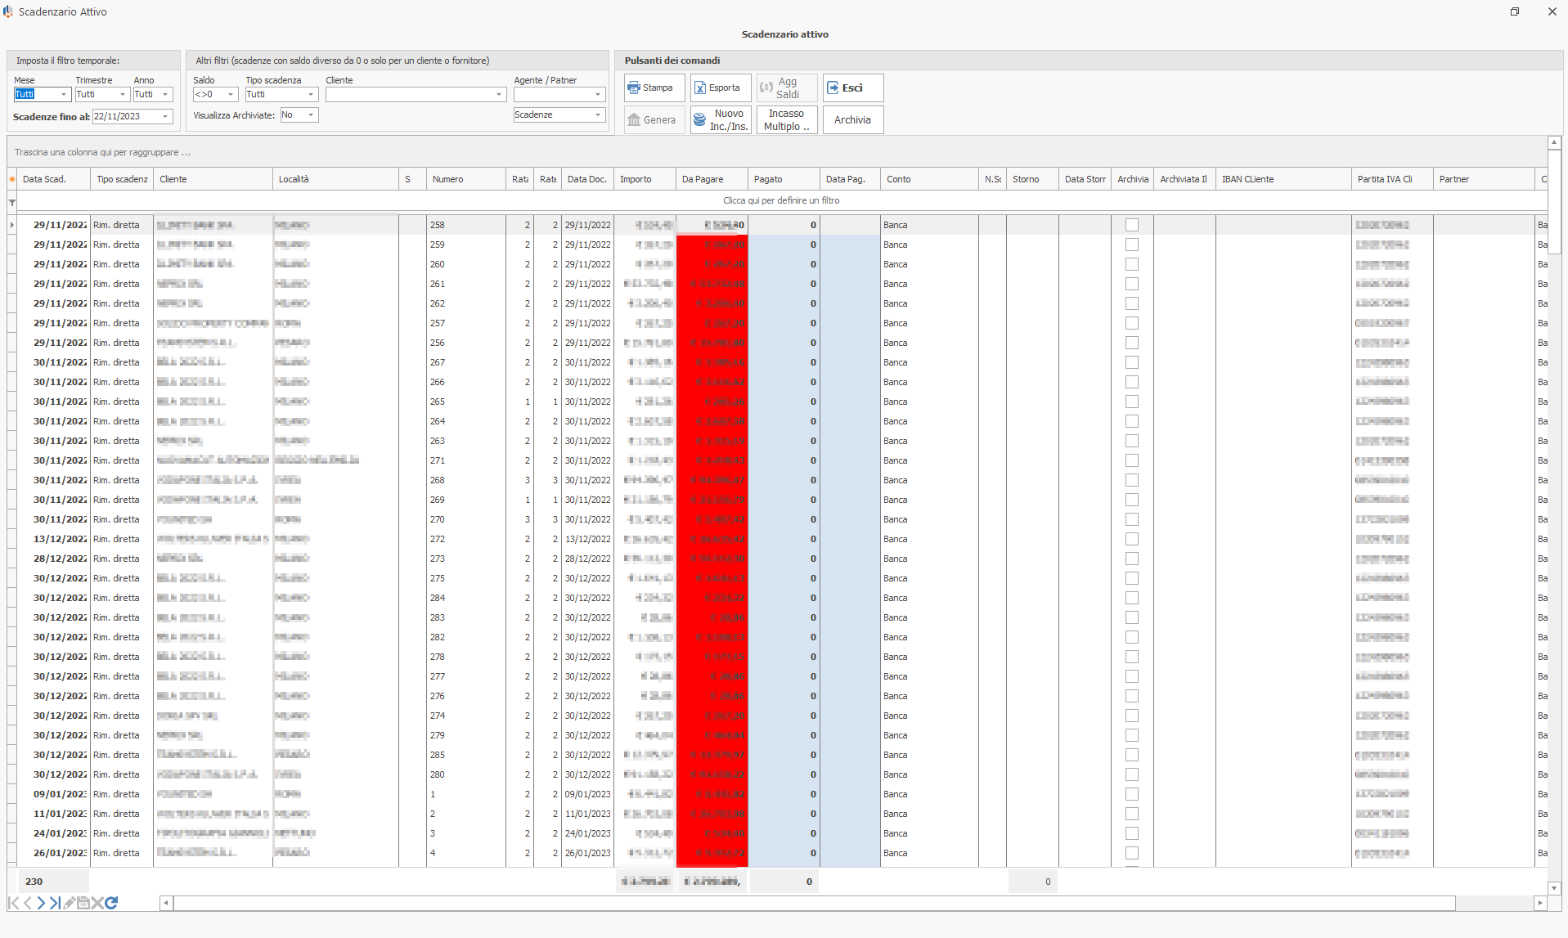Click the red Da Pagare cell for document 259
Image resolution: width=1568 pixels, height=938 pixels.
pyautogui.click(x=712, y=245)
